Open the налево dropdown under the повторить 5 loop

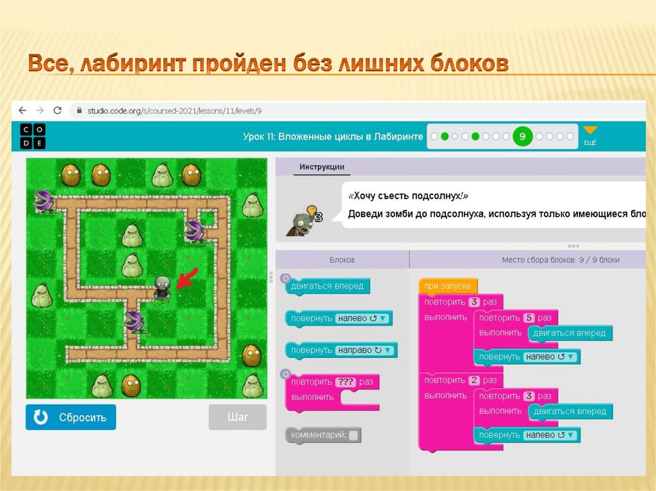pos(550,357)
